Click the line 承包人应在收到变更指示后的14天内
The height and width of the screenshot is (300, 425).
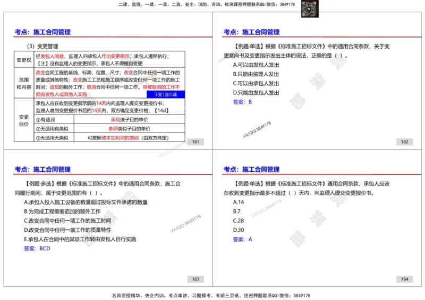point(100,103)
